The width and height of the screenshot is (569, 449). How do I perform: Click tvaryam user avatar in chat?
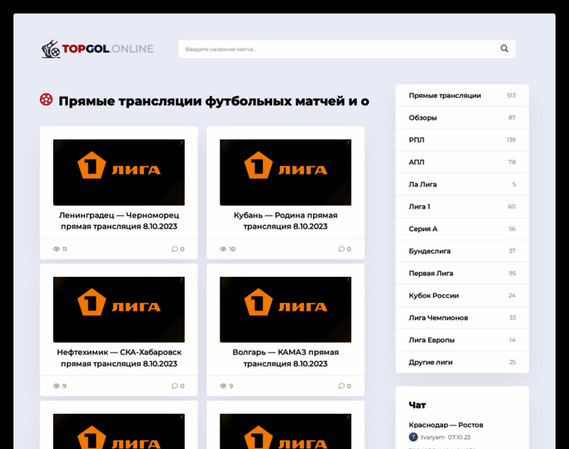(413, 437)
